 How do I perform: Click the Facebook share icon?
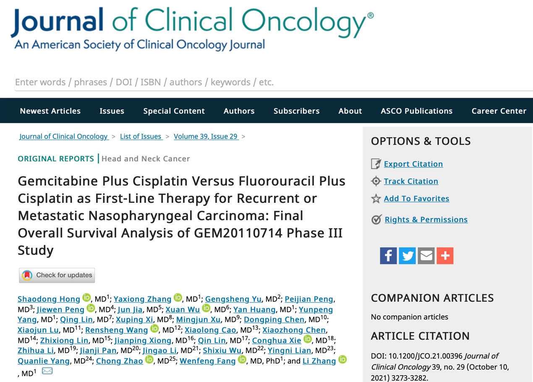(388, 256)
